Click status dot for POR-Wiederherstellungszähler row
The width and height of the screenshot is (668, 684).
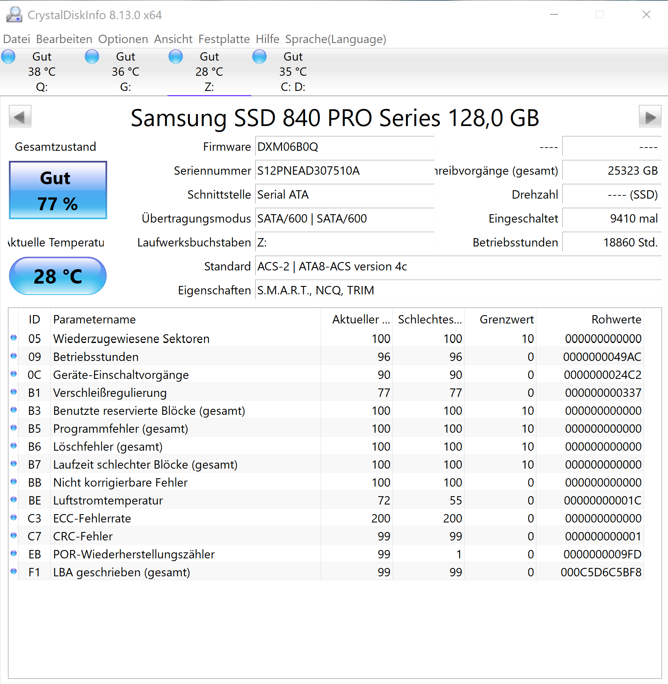pyautogui.click(x=14, y=553)
